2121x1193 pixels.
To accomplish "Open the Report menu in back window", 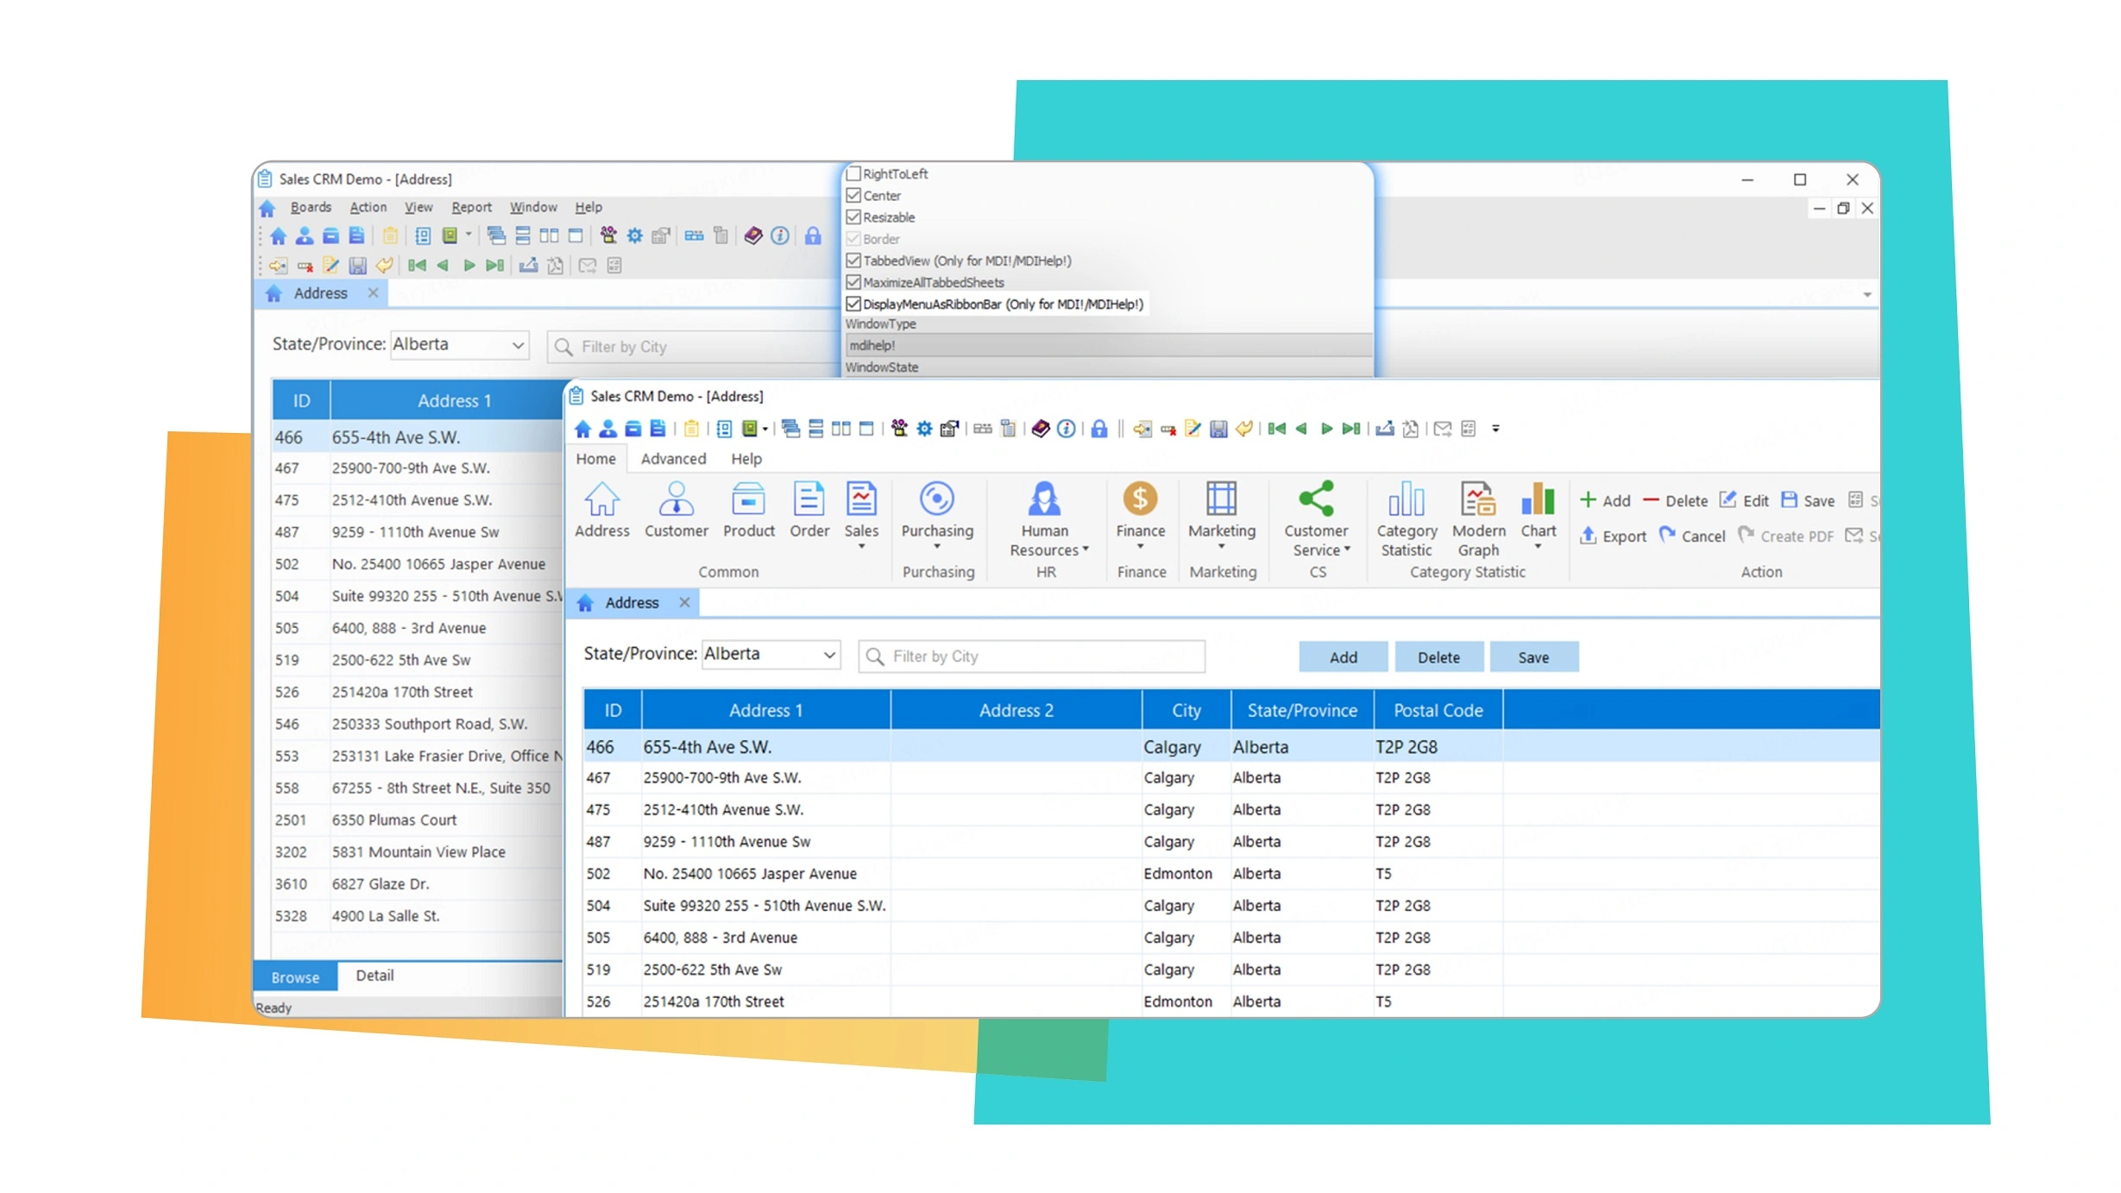I will point(471,207).
